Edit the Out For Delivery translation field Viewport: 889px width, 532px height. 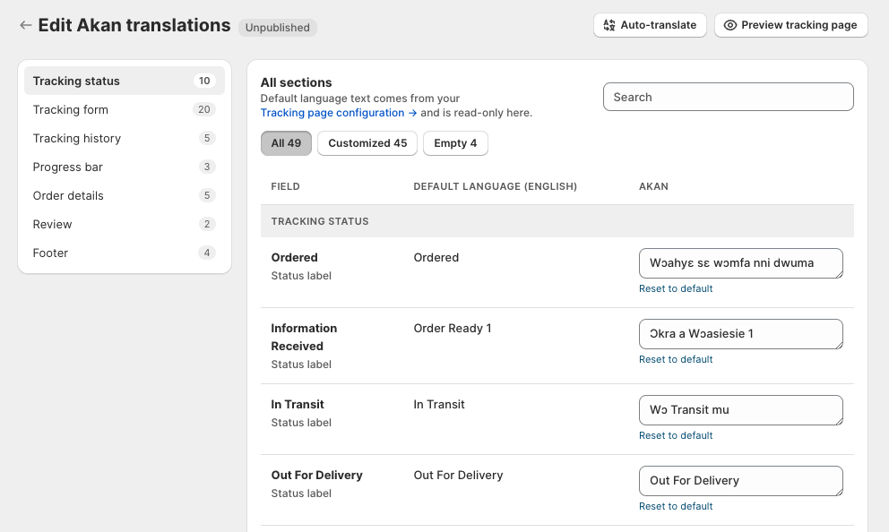[x=740, y=481]
